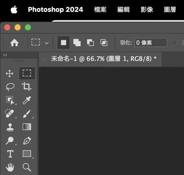Close the 未命名-1 document tab
The height and width of the screenshot is (175, 184).
44,59
